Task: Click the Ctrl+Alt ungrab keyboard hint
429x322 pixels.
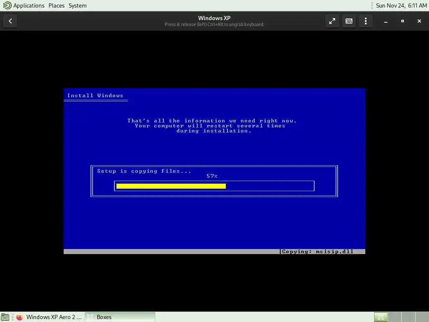Action: click(214, 24)
